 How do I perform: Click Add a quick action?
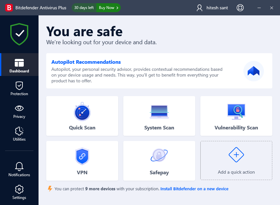pos(236,160)
